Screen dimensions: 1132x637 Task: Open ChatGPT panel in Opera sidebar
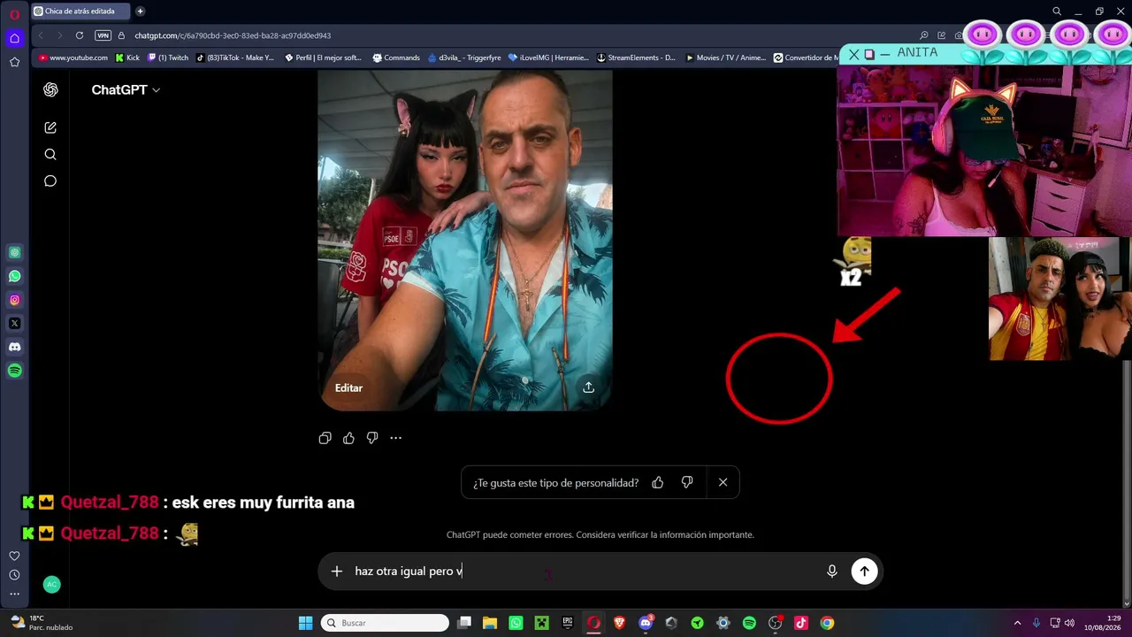14,252
